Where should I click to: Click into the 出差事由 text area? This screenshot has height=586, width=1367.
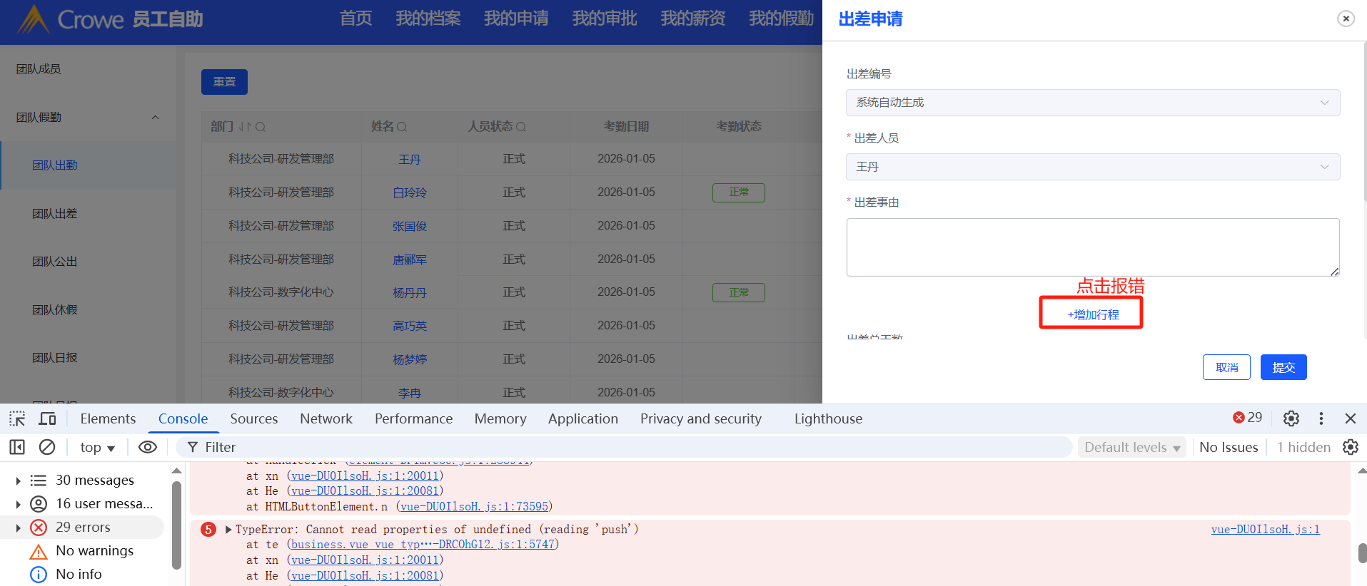tap(1092, 247)
